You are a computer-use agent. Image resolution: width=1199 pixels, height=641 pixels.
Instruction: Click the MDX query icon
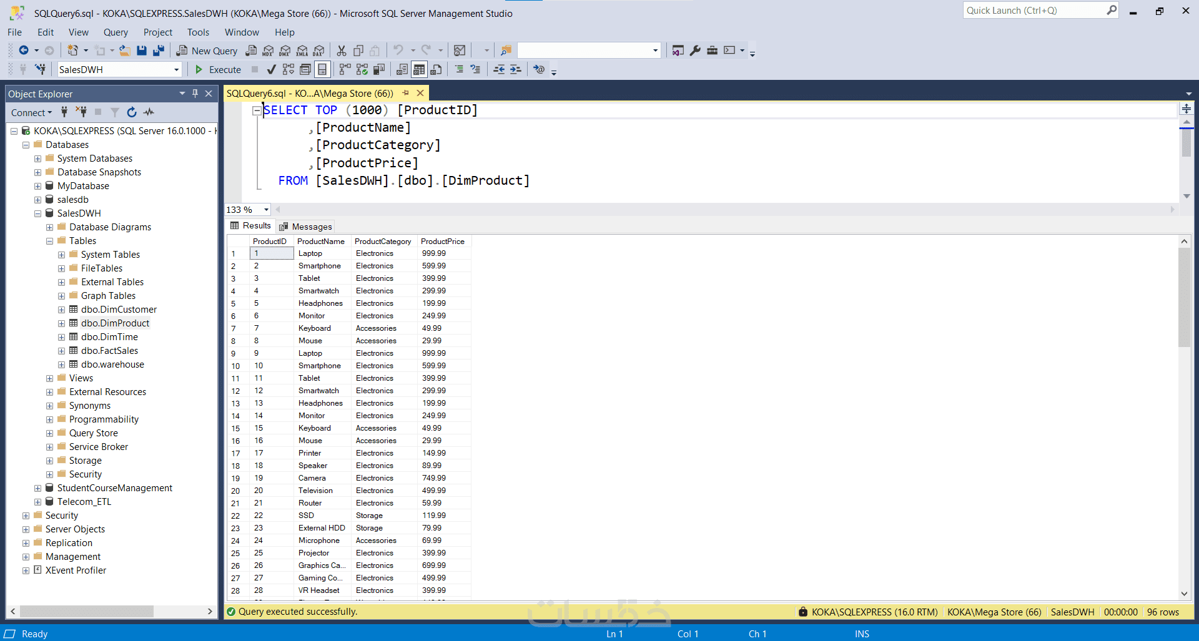click(268, 51)
